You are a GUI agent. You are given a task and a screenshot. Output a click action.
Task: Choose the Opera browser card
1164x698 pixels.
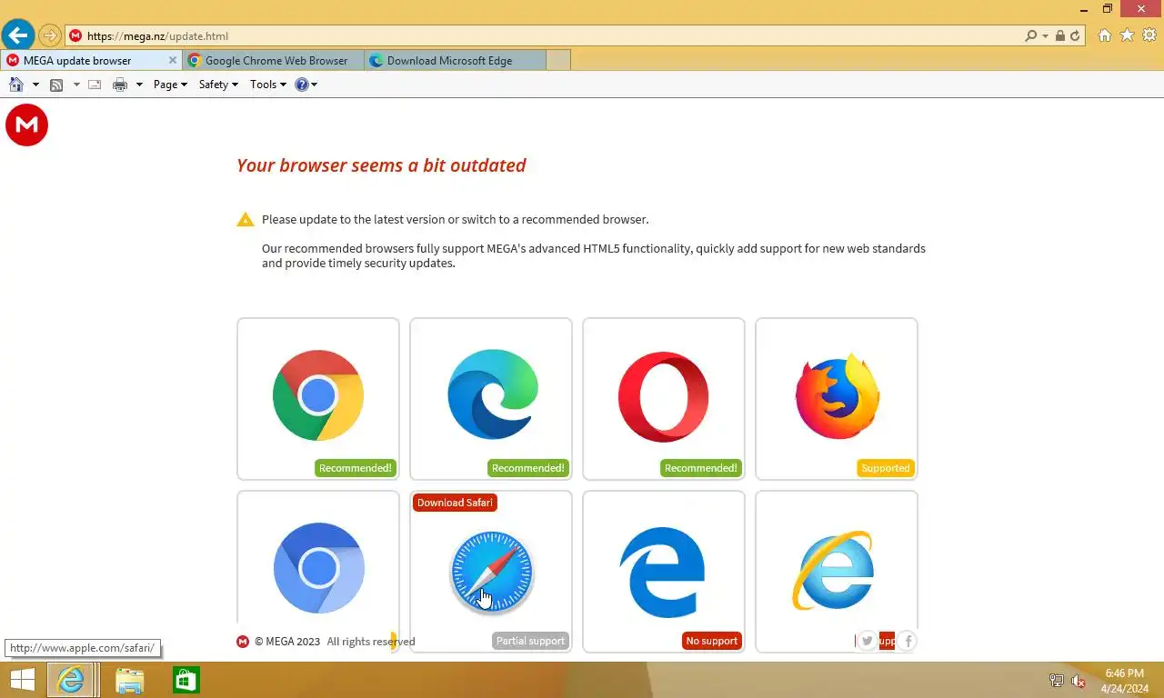(x=664, y=399)
